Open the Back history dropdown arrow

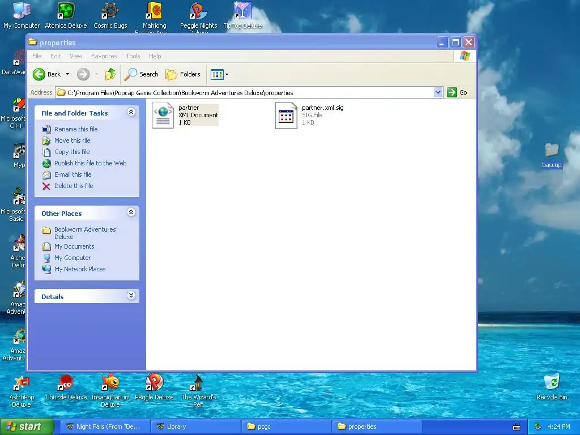click(68, 74)
